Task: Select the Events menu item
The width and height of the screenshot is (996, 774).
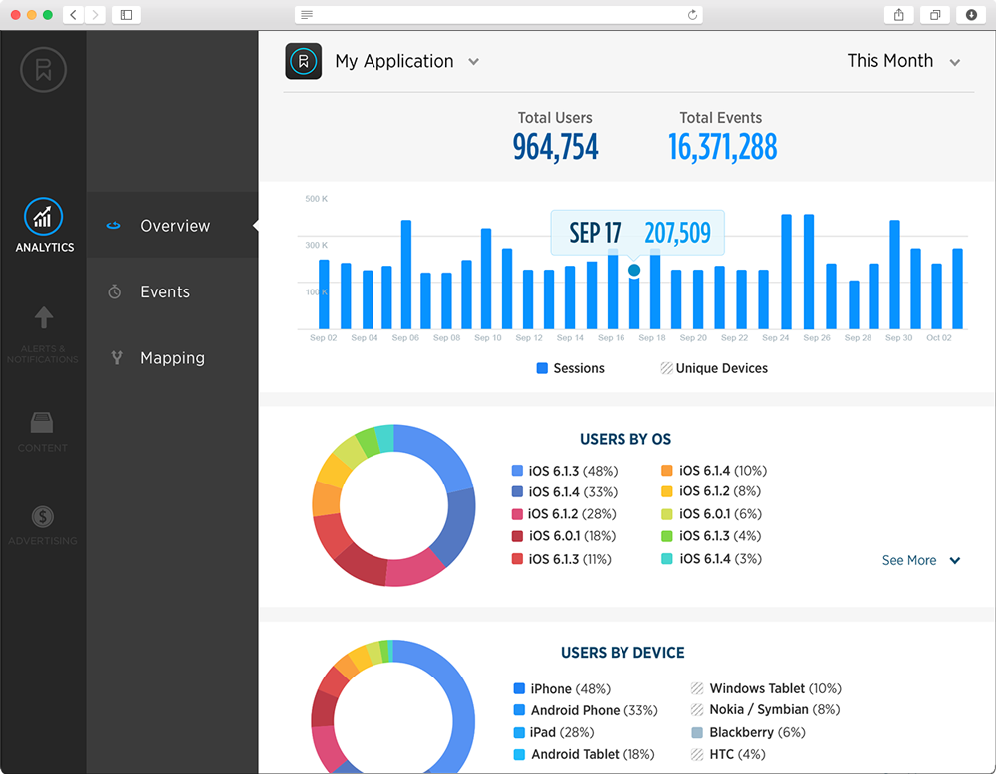Action: pyautogui.click(x=164, y=291)
